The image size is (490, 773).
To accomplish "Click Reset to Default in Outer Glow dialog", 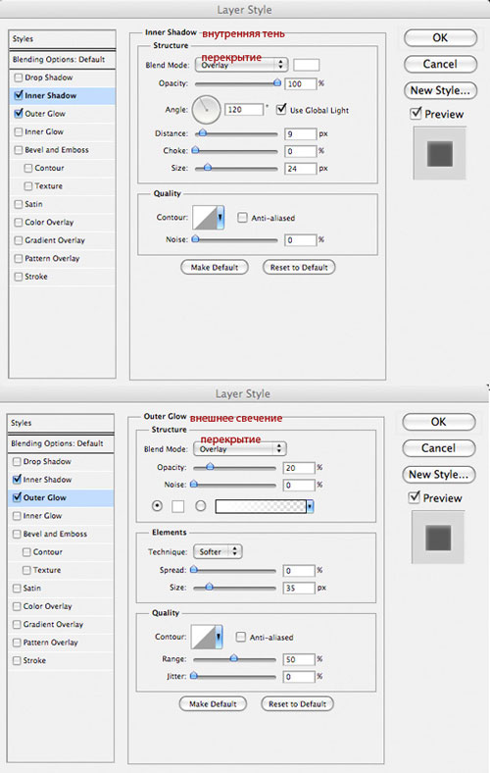I will 298,704.
